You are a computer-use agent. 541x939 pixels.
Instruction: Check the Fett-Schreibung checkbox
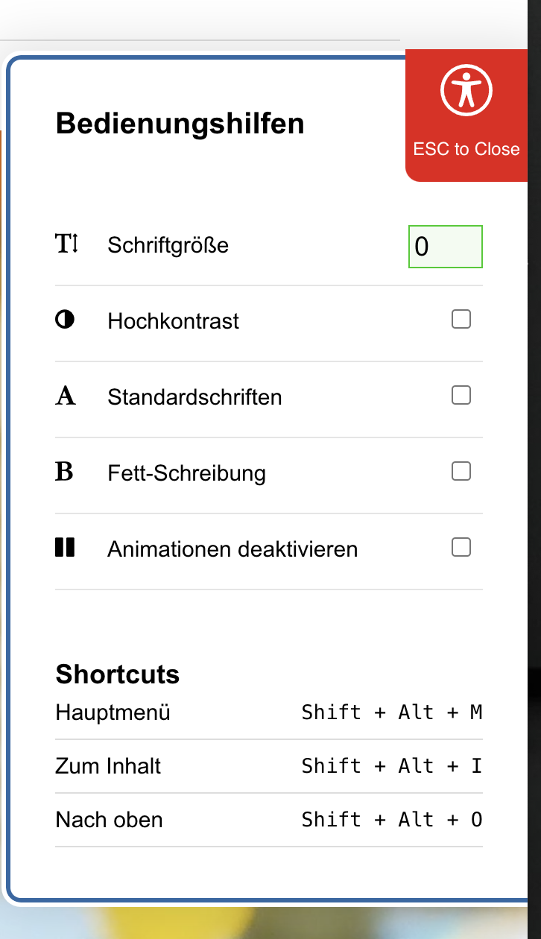pos(461,470)
